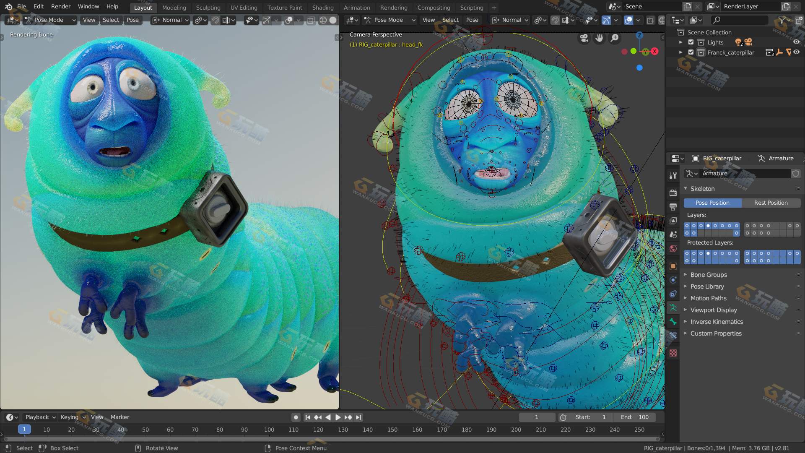Expand the Lights collection tree

click(x=680, y=42)
